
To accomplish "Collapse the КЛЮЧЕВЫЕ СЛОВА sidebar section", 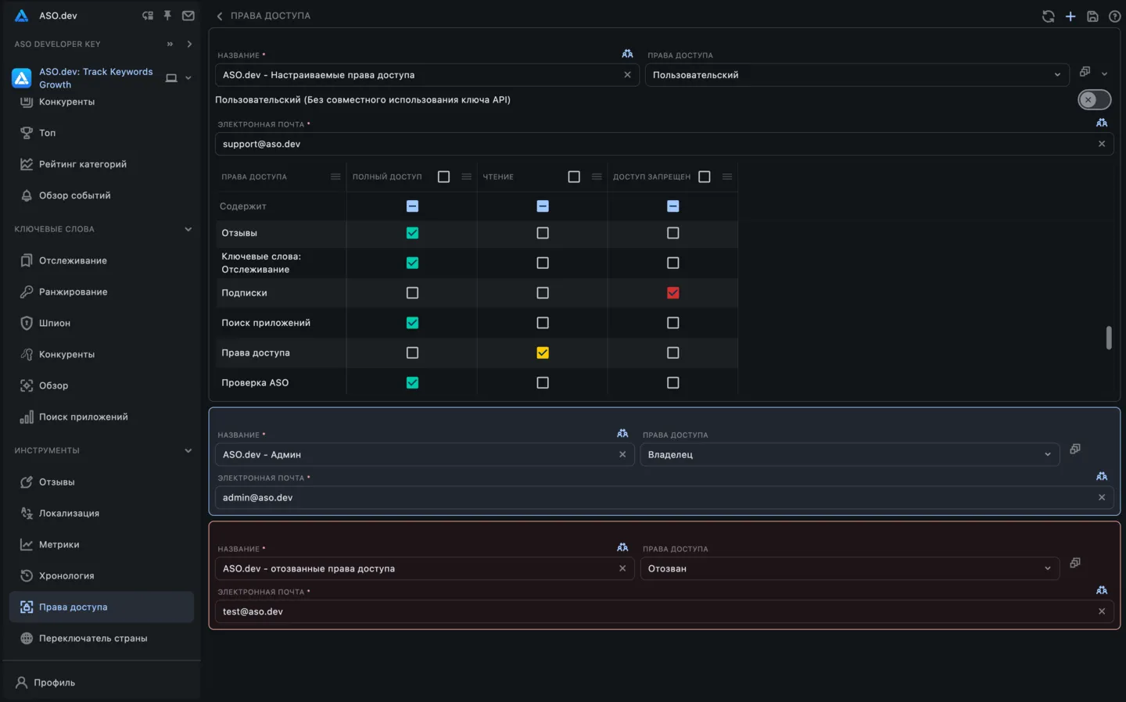I will [188, 229].
